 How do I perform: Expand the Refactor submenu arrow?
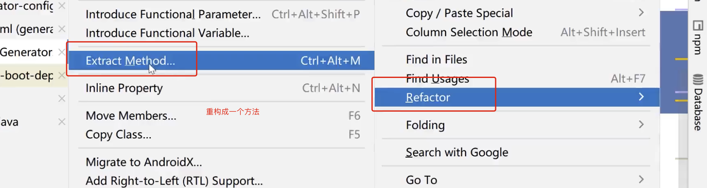coord(641,97)
